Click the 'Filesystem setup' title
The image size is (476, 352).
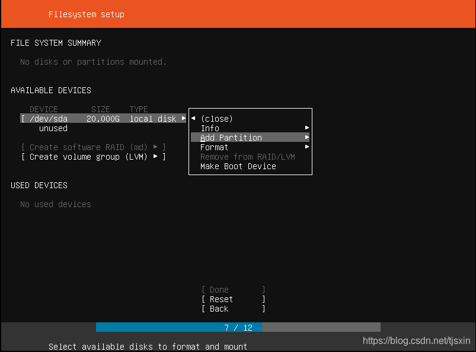coord(87,14)
